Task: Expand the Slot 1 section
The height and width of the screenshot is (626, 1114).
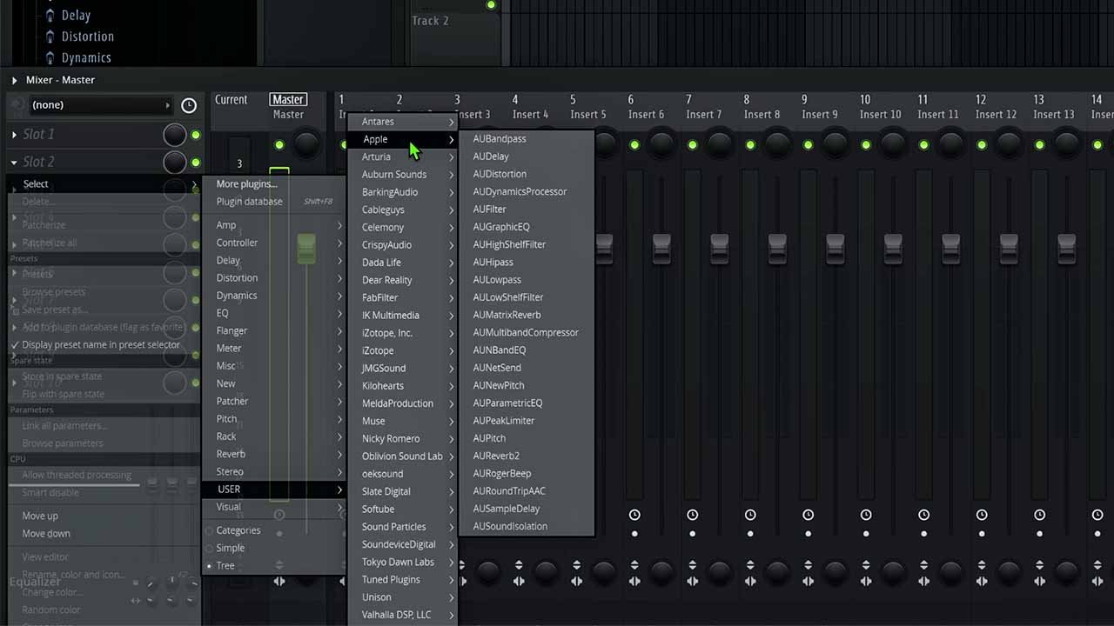Action: [14, 134]
